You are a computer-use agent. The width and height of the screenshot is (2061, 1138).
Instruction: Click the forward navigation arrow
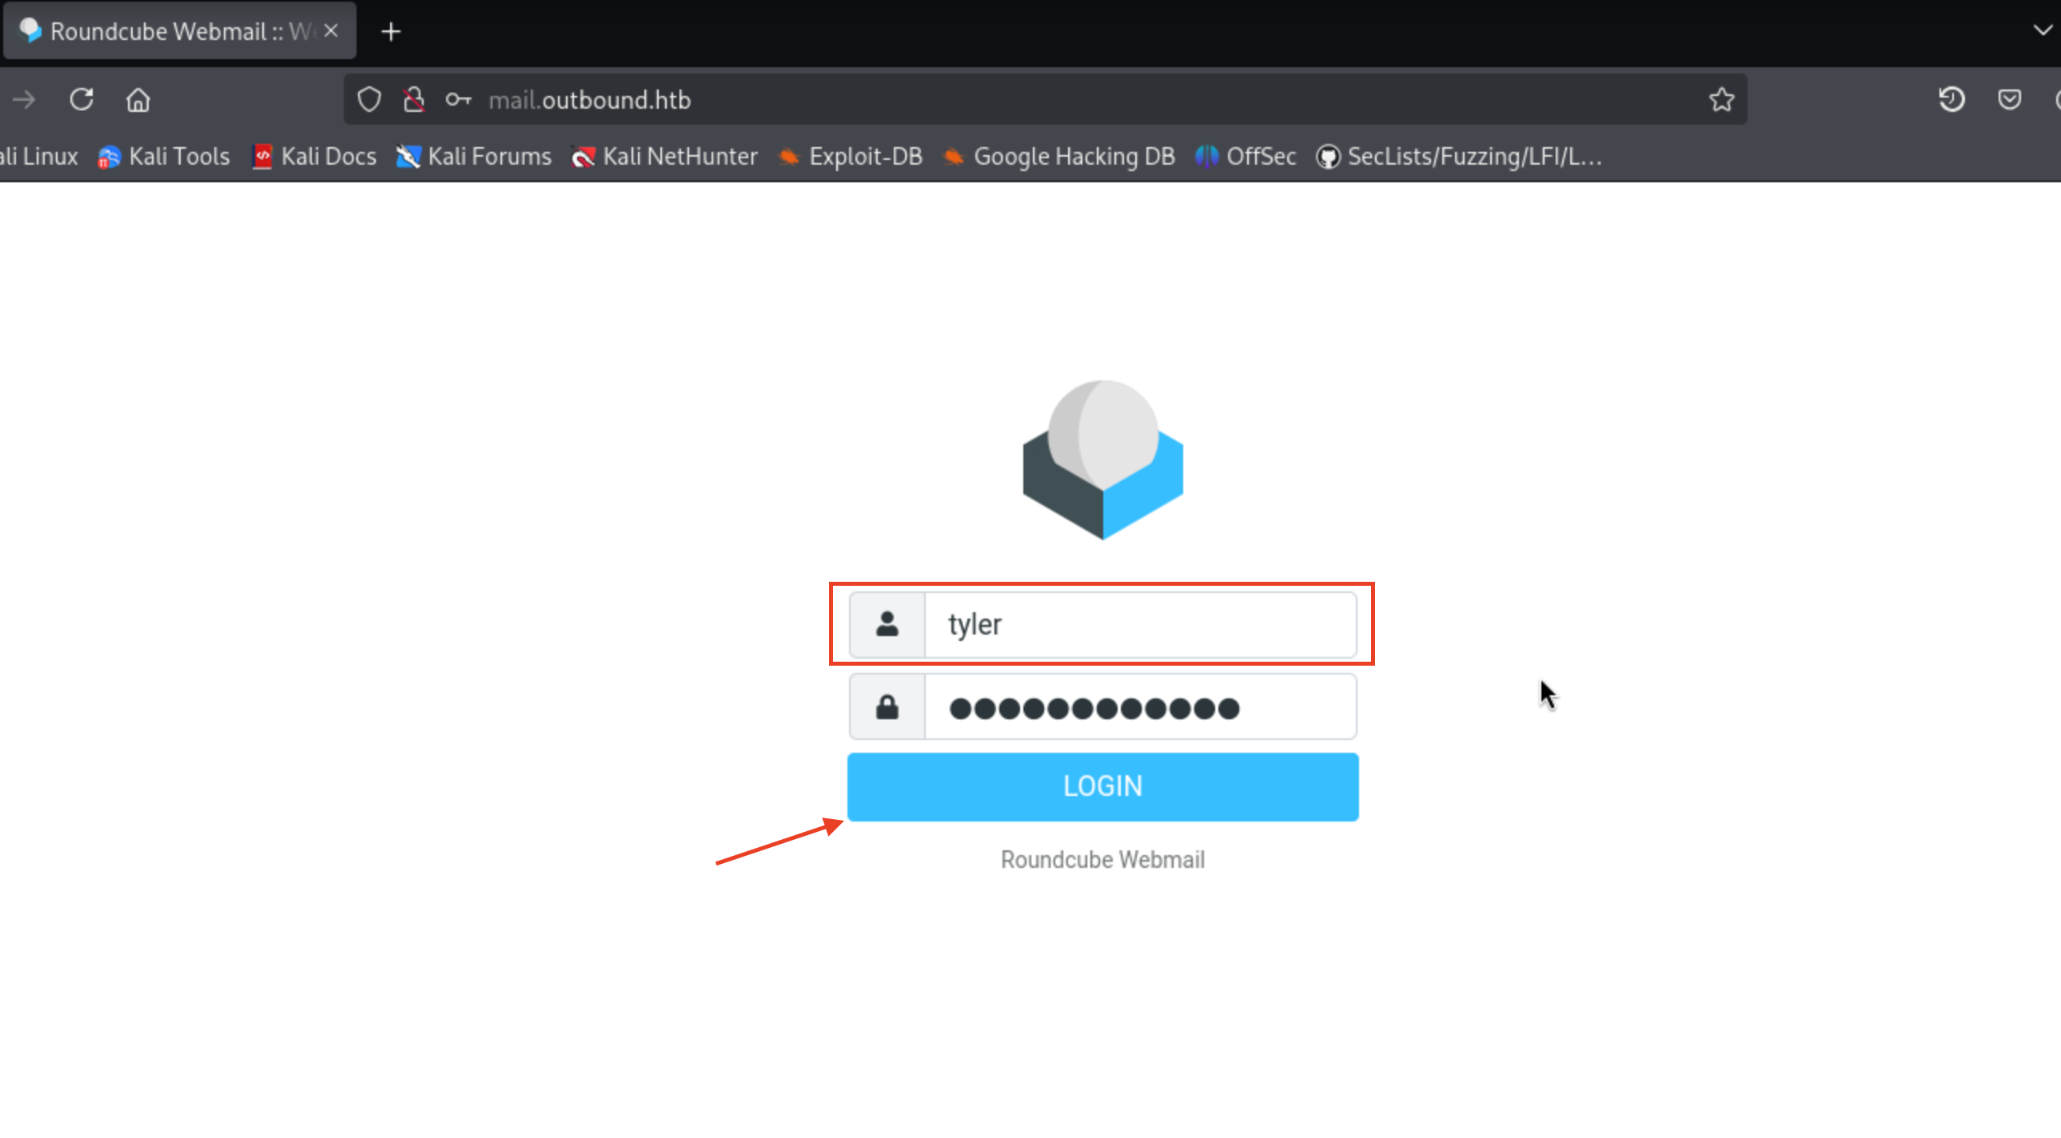pos(24,100)
